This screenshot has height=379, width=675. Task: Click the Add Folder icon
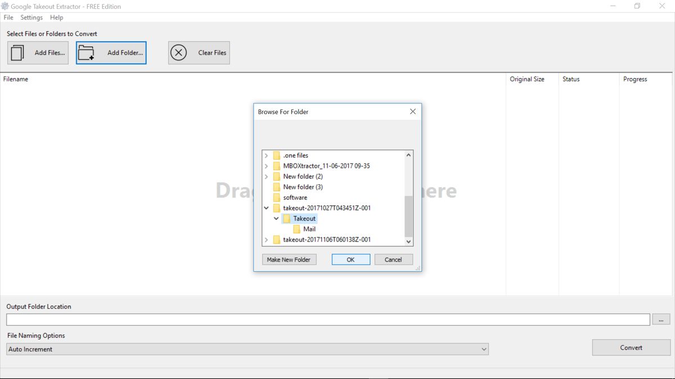pos(86,52)
